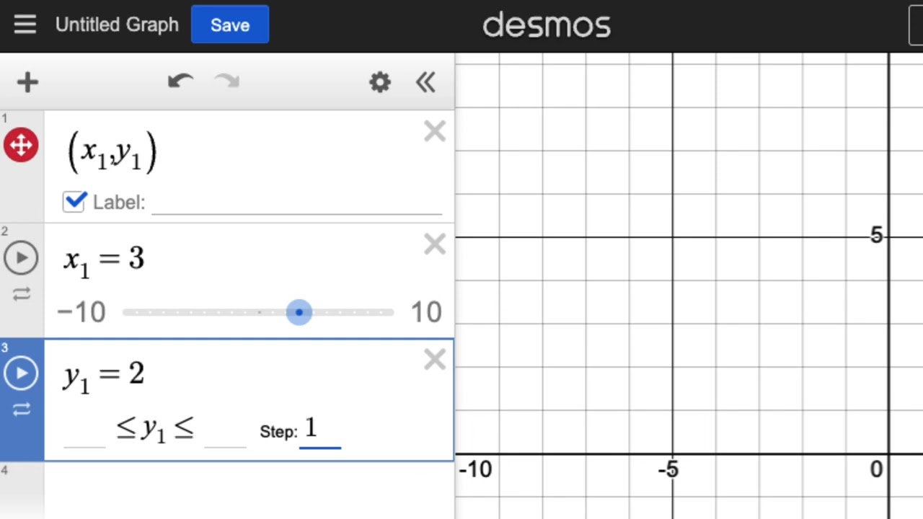Change the x1 animation loop mode
Image resolution: width=923 pixels, height=519 pixels.
click(21, 294)
